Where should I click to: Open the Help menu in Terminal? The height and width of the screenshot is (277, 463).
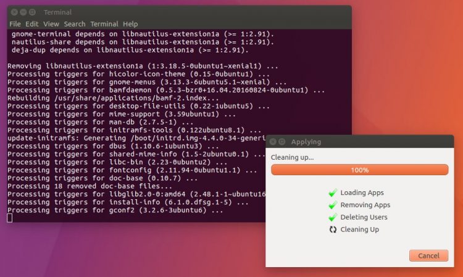(130, 24)
